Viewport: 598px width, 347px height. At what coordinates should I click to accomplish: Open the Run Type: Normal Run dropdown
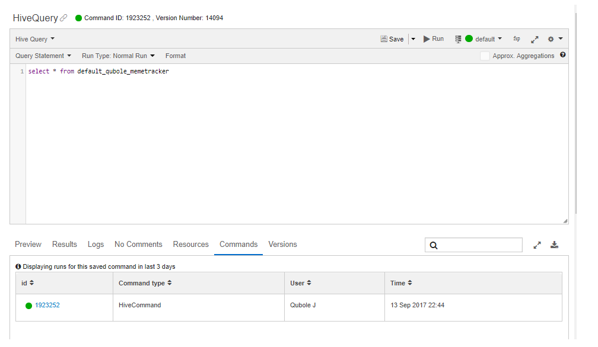tap(118, 56)
